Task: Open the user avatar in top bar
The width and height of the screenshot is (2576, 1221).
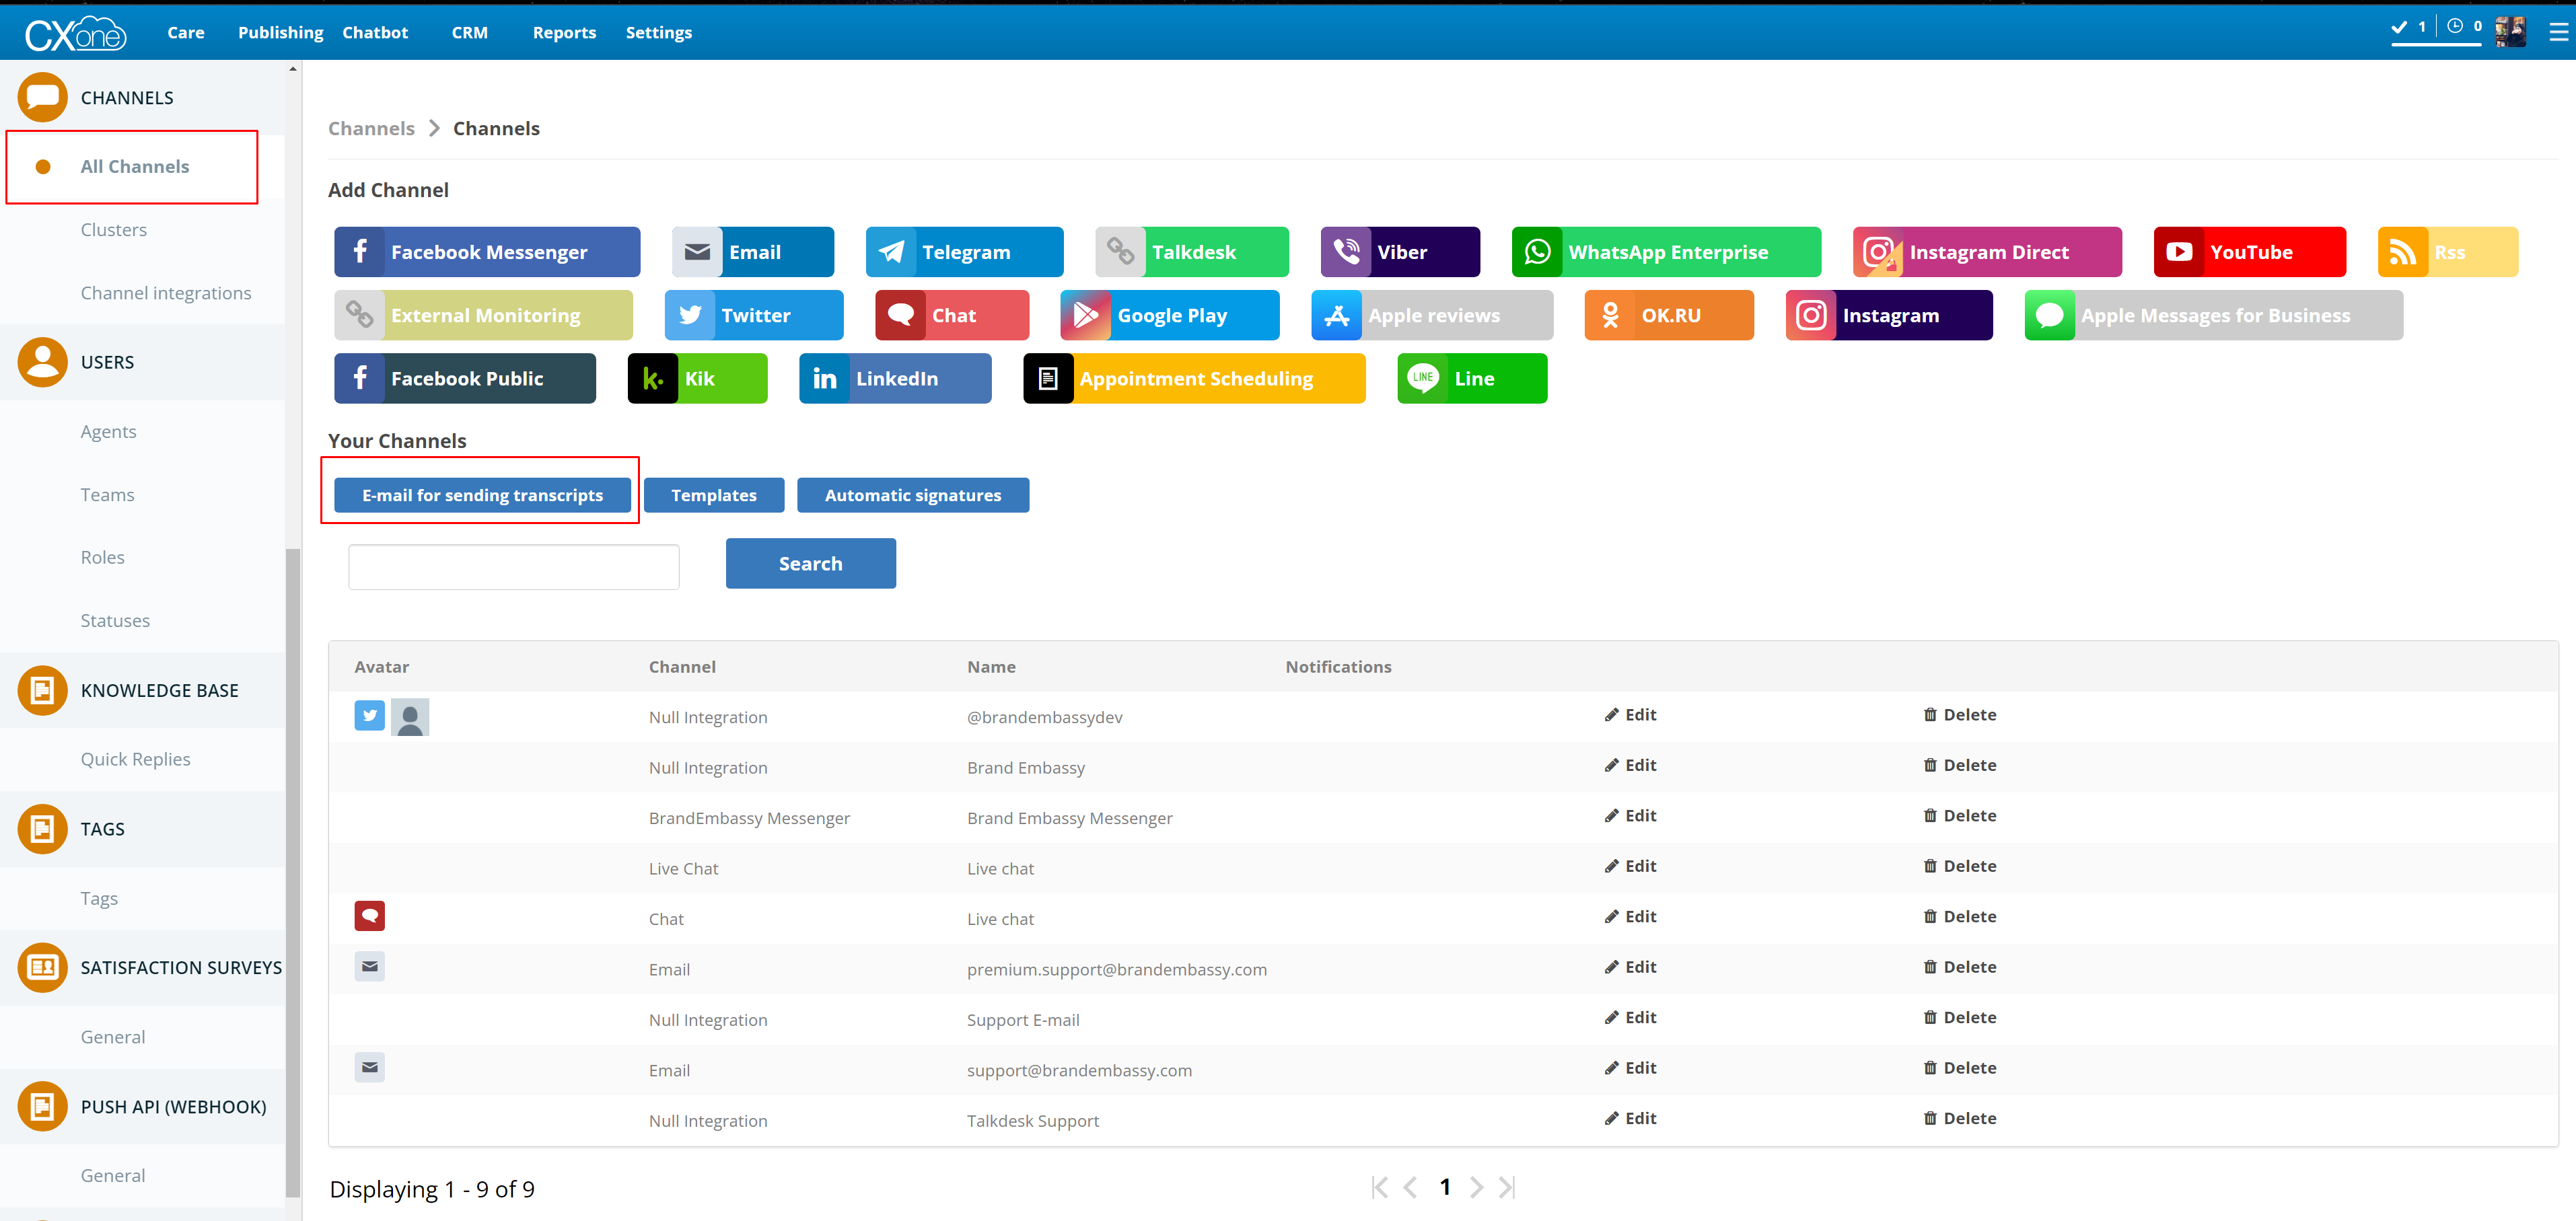Action: coord(2510,32)
